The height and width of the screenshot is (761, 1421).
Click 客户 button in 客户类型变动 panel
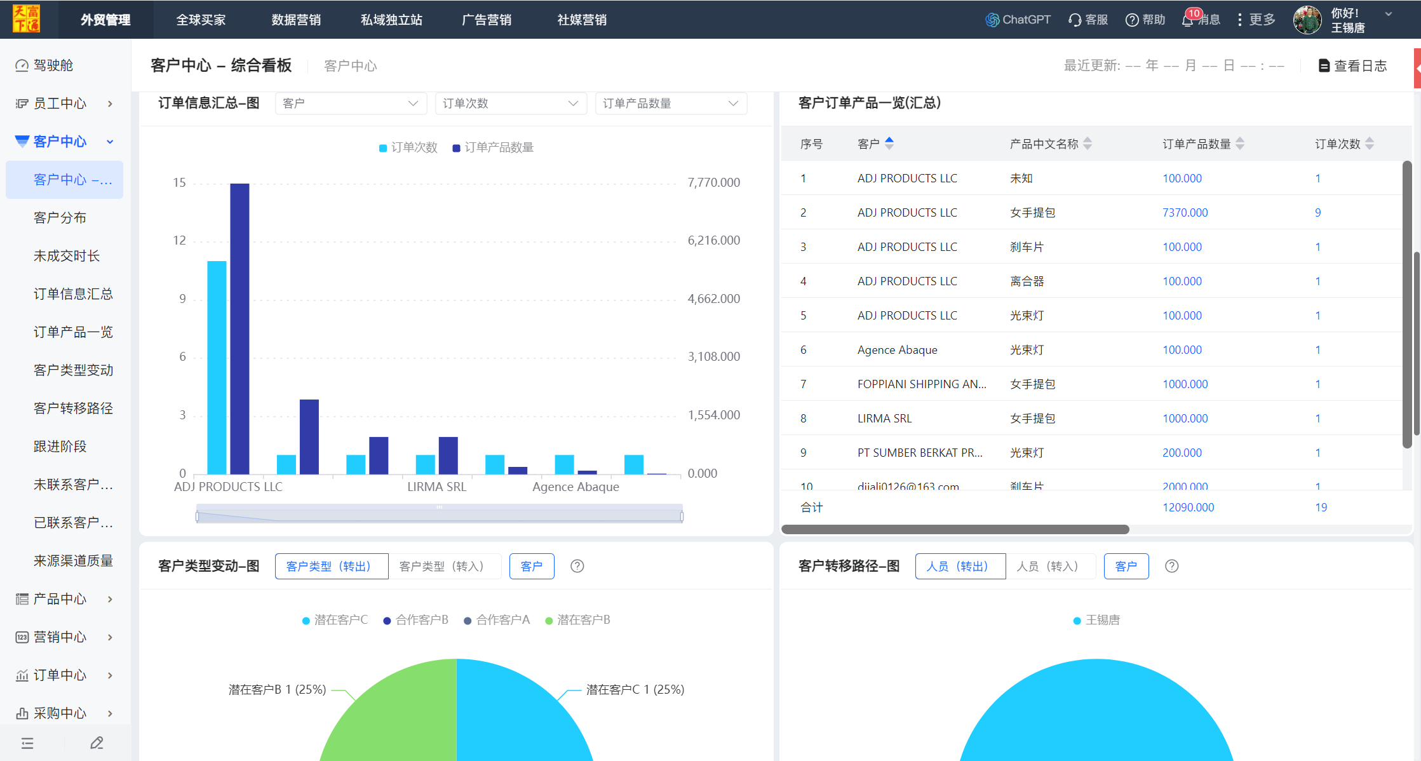click(532, 566)
